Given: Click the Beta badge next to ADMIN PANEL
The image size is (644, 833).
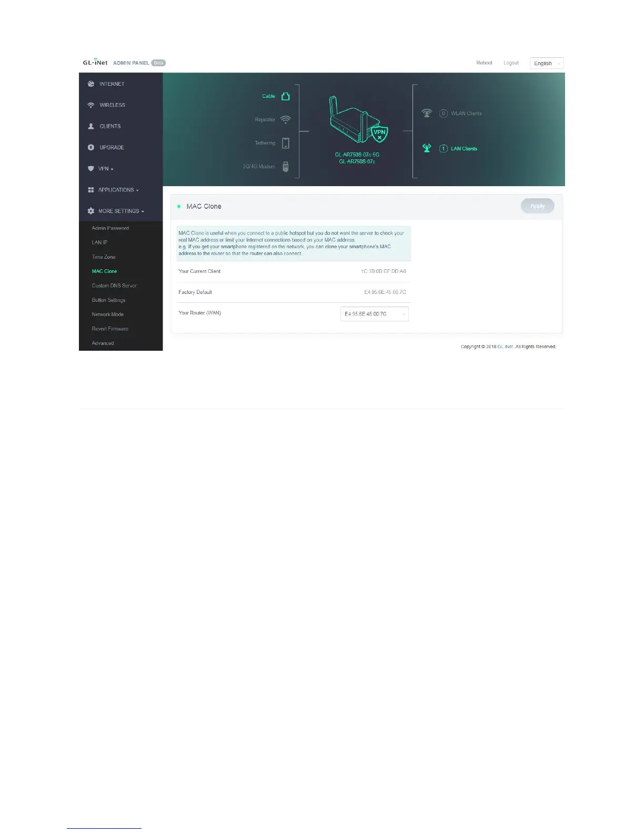Looking at the screenshot, I should [x=158, y=63].
